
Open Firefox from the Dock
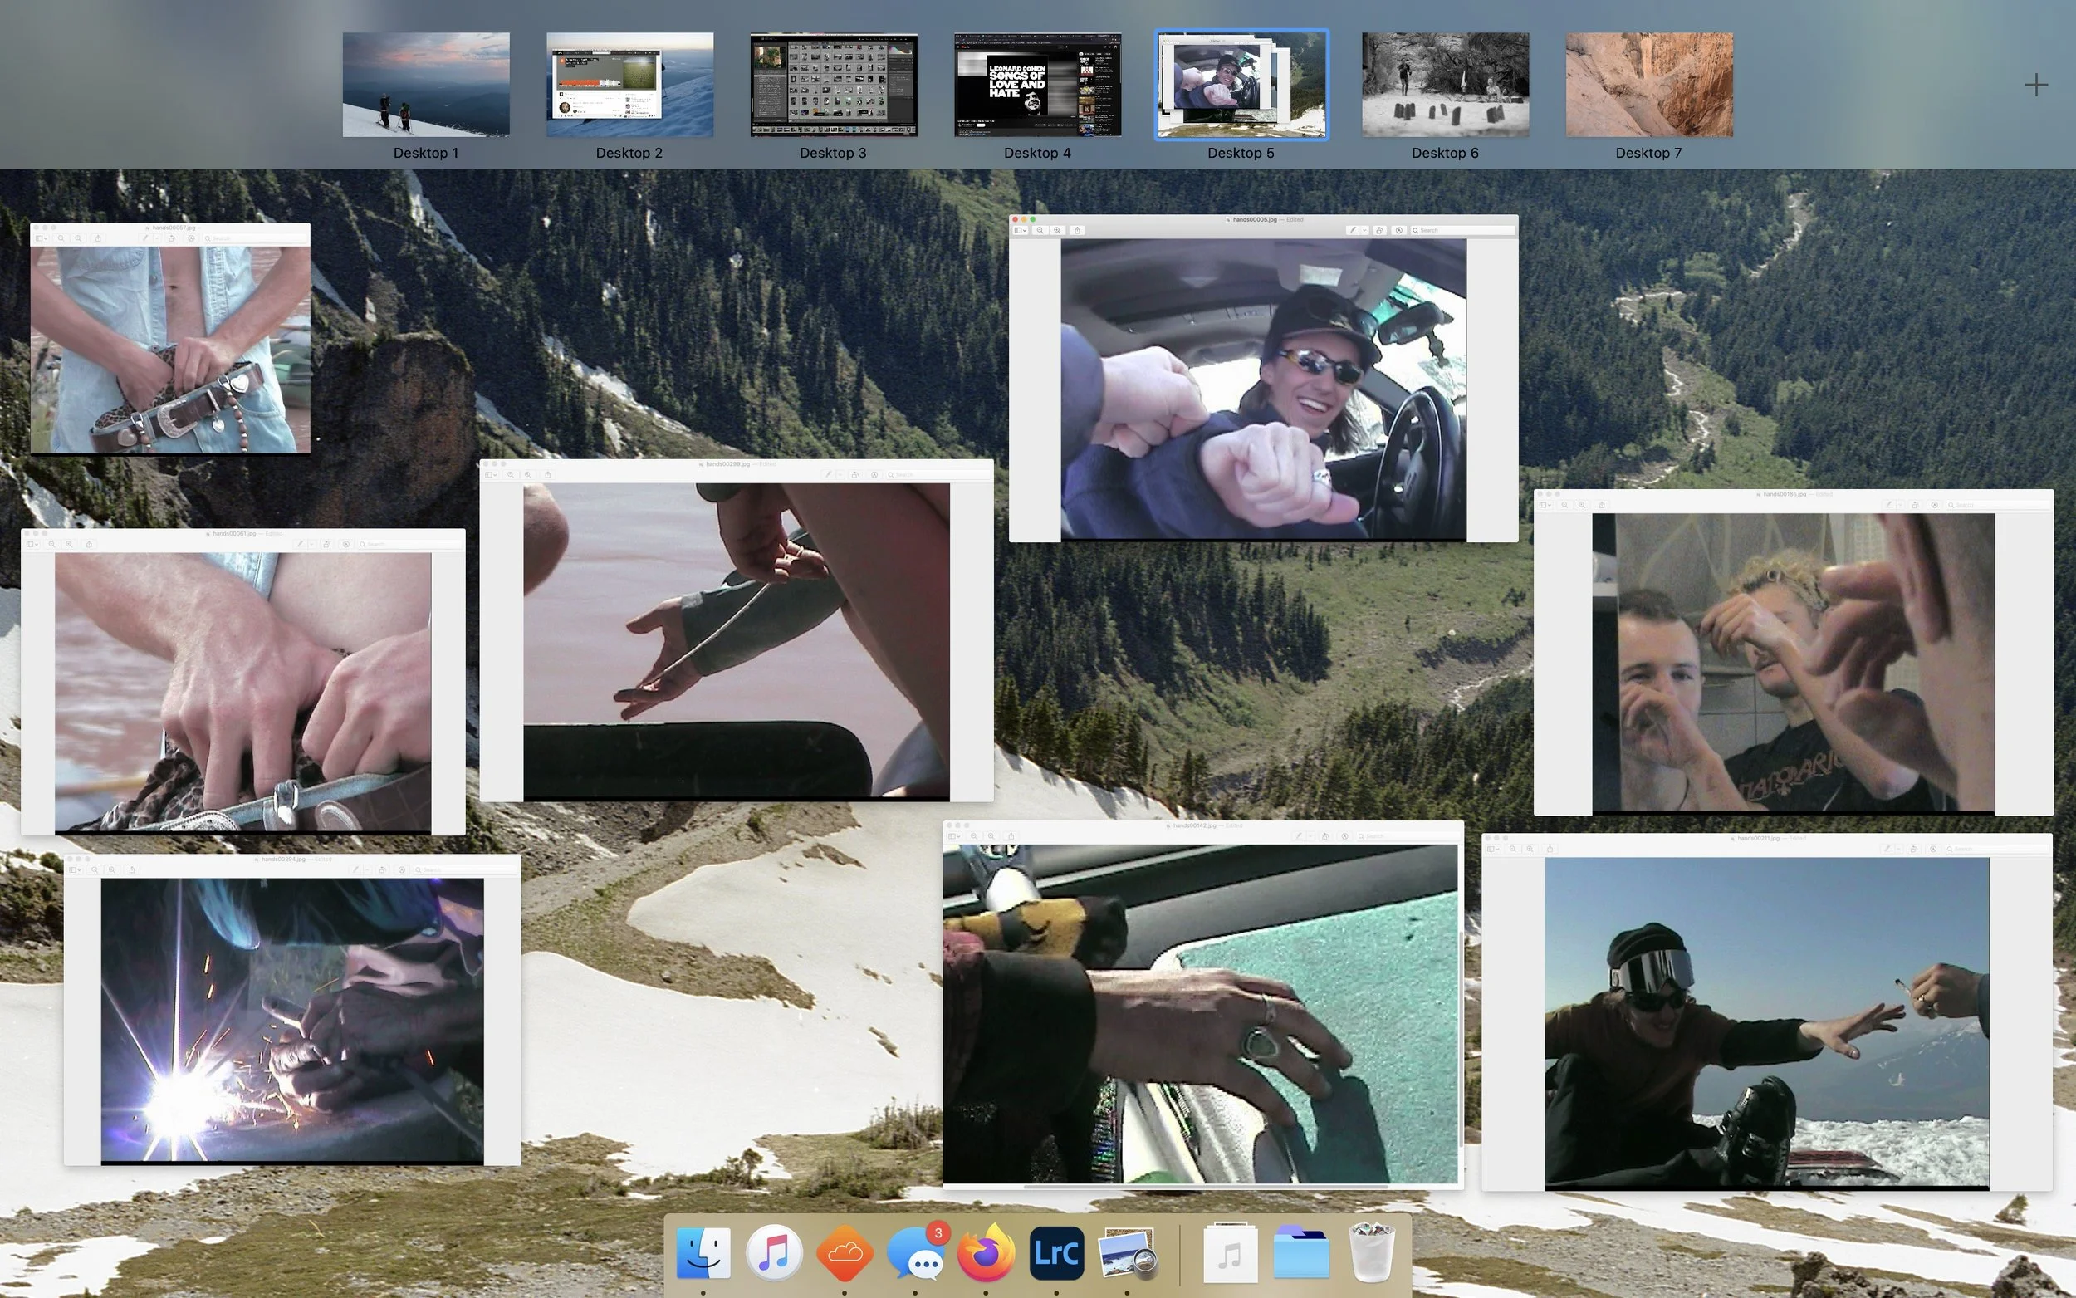click(x=985, y=1252)
